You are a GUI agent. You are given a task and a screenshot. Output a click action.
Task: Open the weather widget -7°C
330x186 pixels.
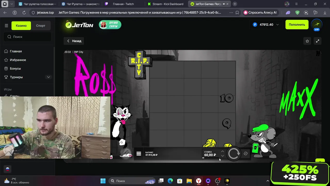click(17, 181)
